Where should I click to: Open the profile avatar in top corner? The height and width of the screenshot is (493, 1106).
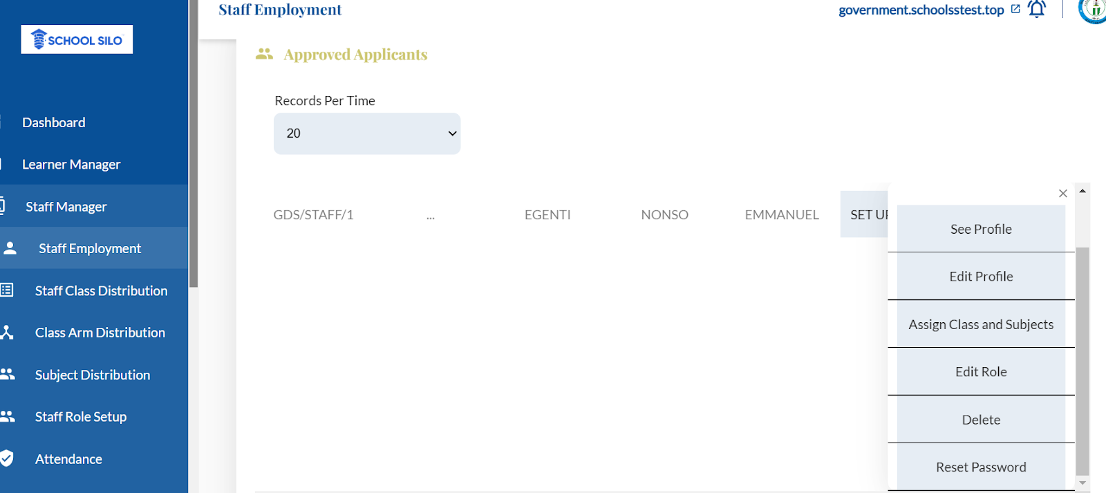pos(1094,10)
